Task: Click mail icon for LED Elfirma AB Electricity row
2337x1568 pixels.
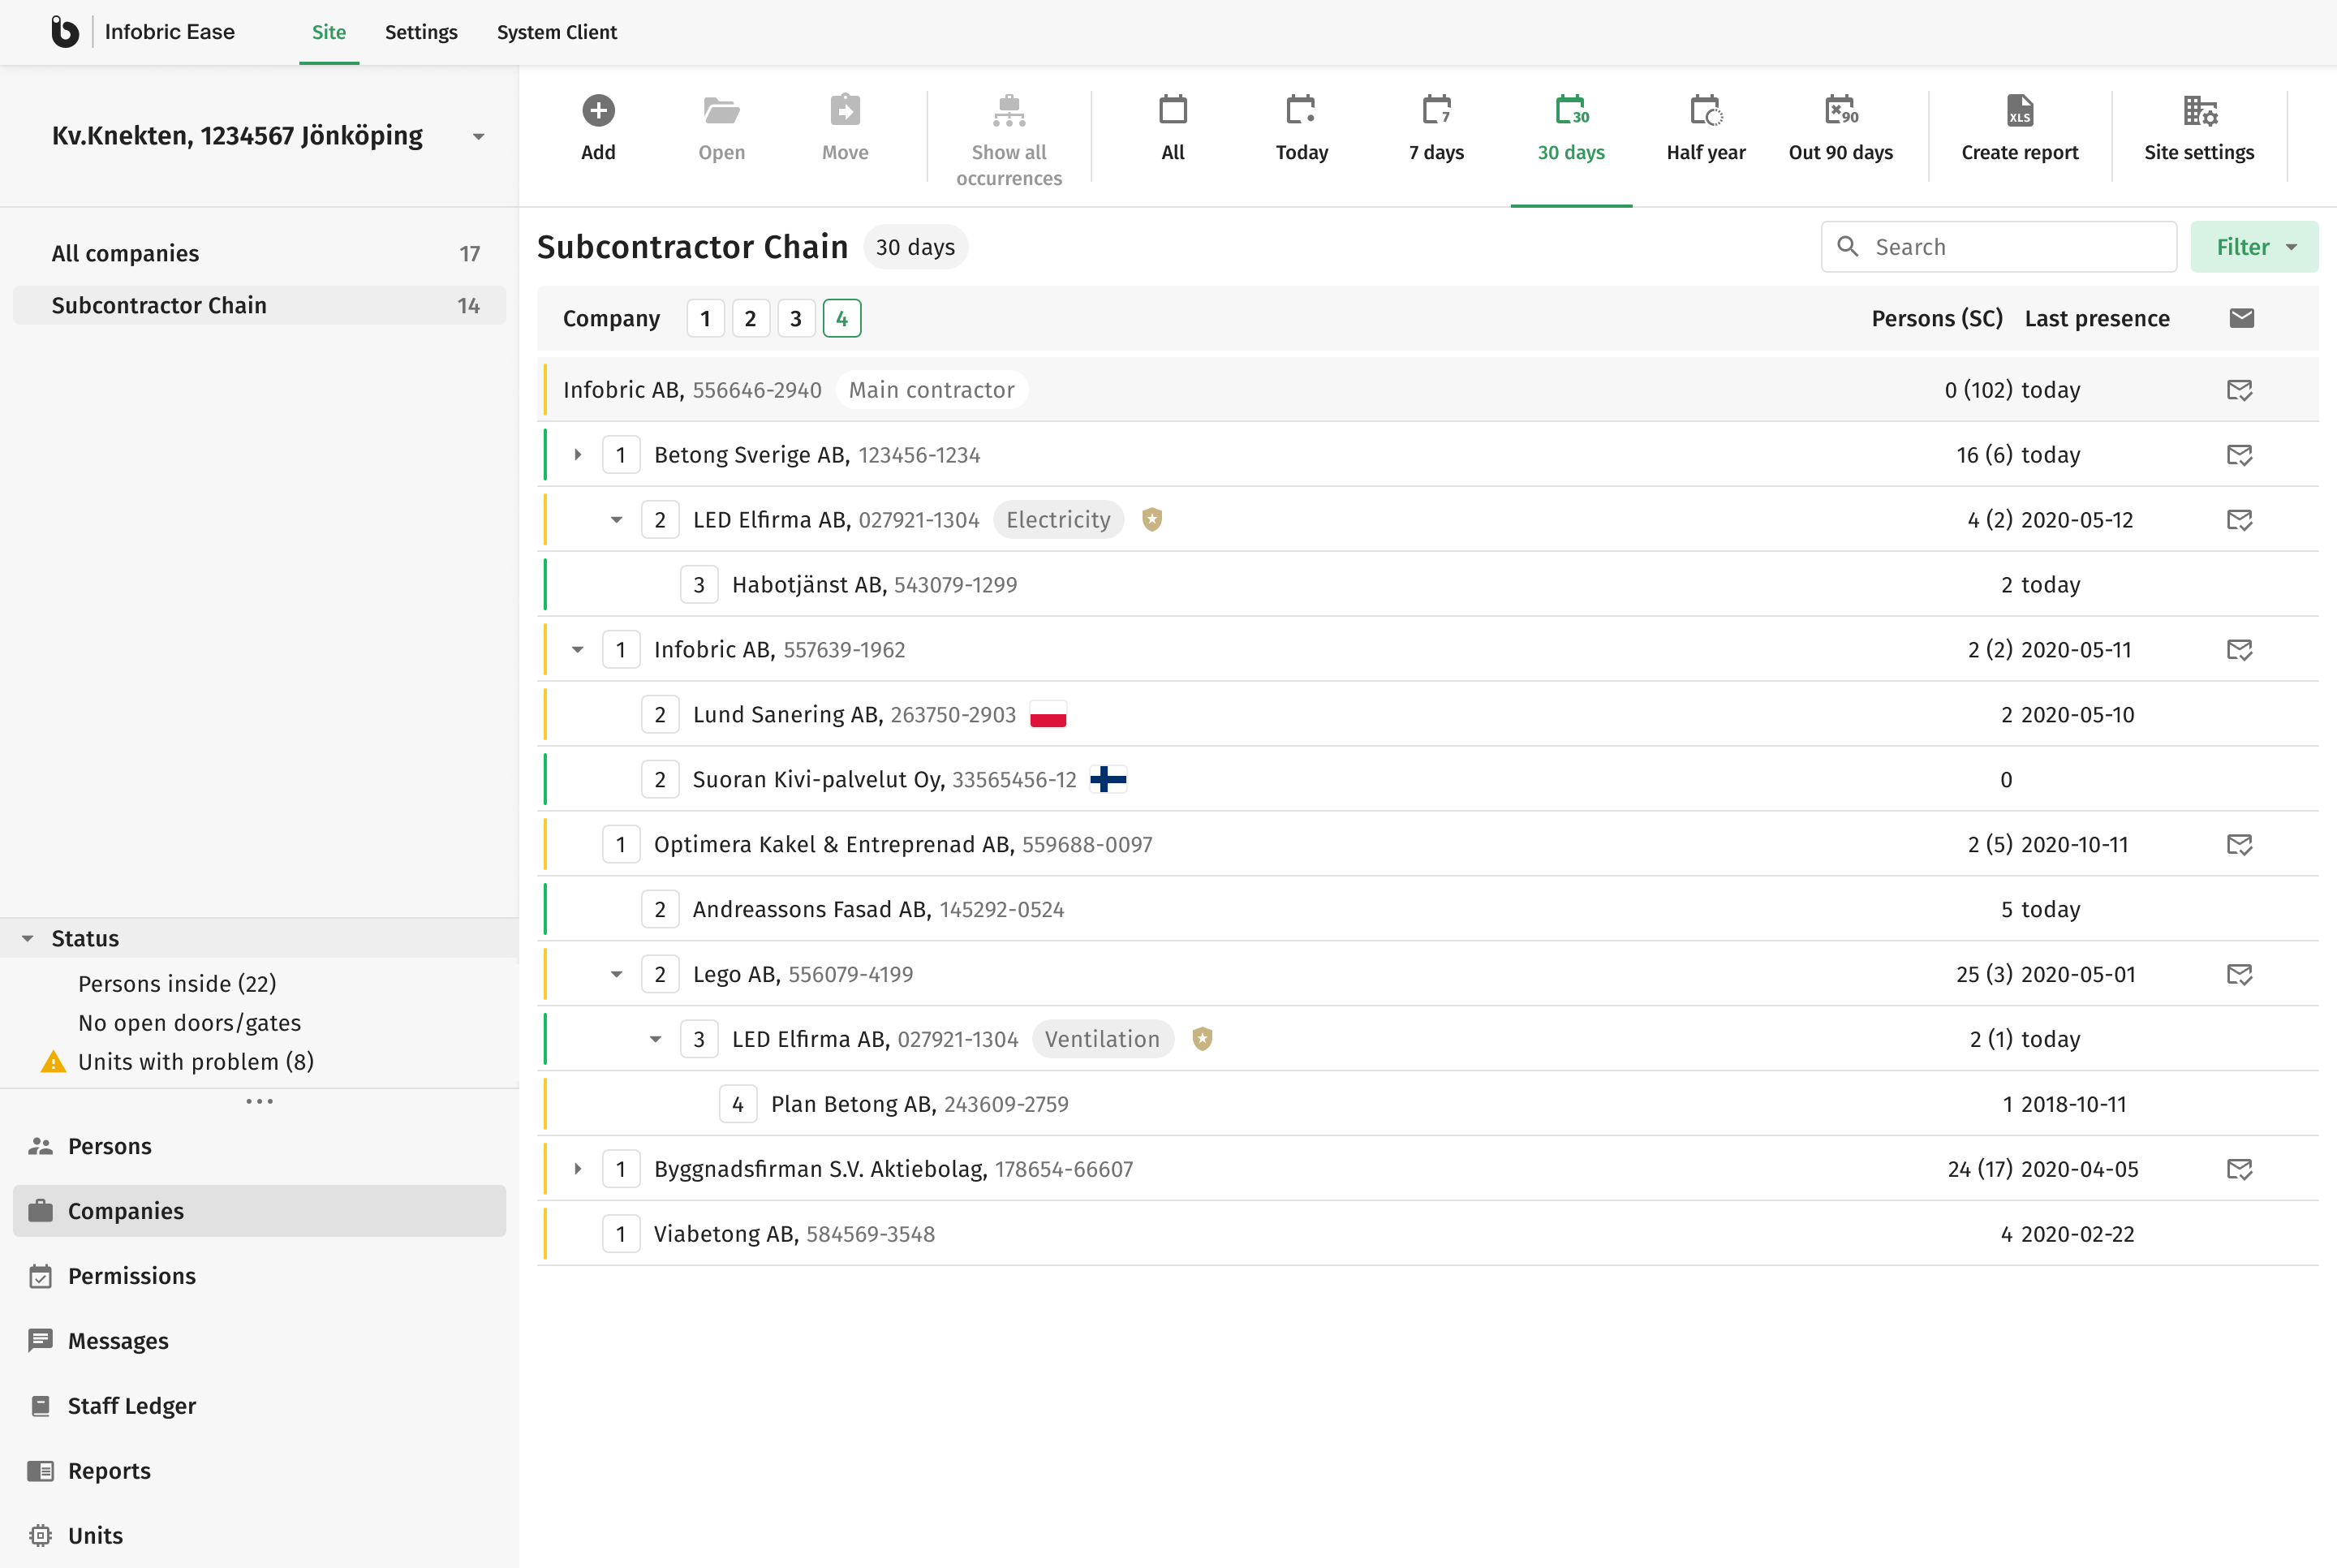Action: (2239, 520)
